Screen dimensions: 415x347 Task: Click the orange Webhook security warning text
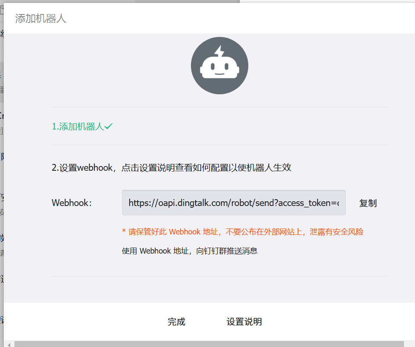pyautogui.click(x=242, y=232)
